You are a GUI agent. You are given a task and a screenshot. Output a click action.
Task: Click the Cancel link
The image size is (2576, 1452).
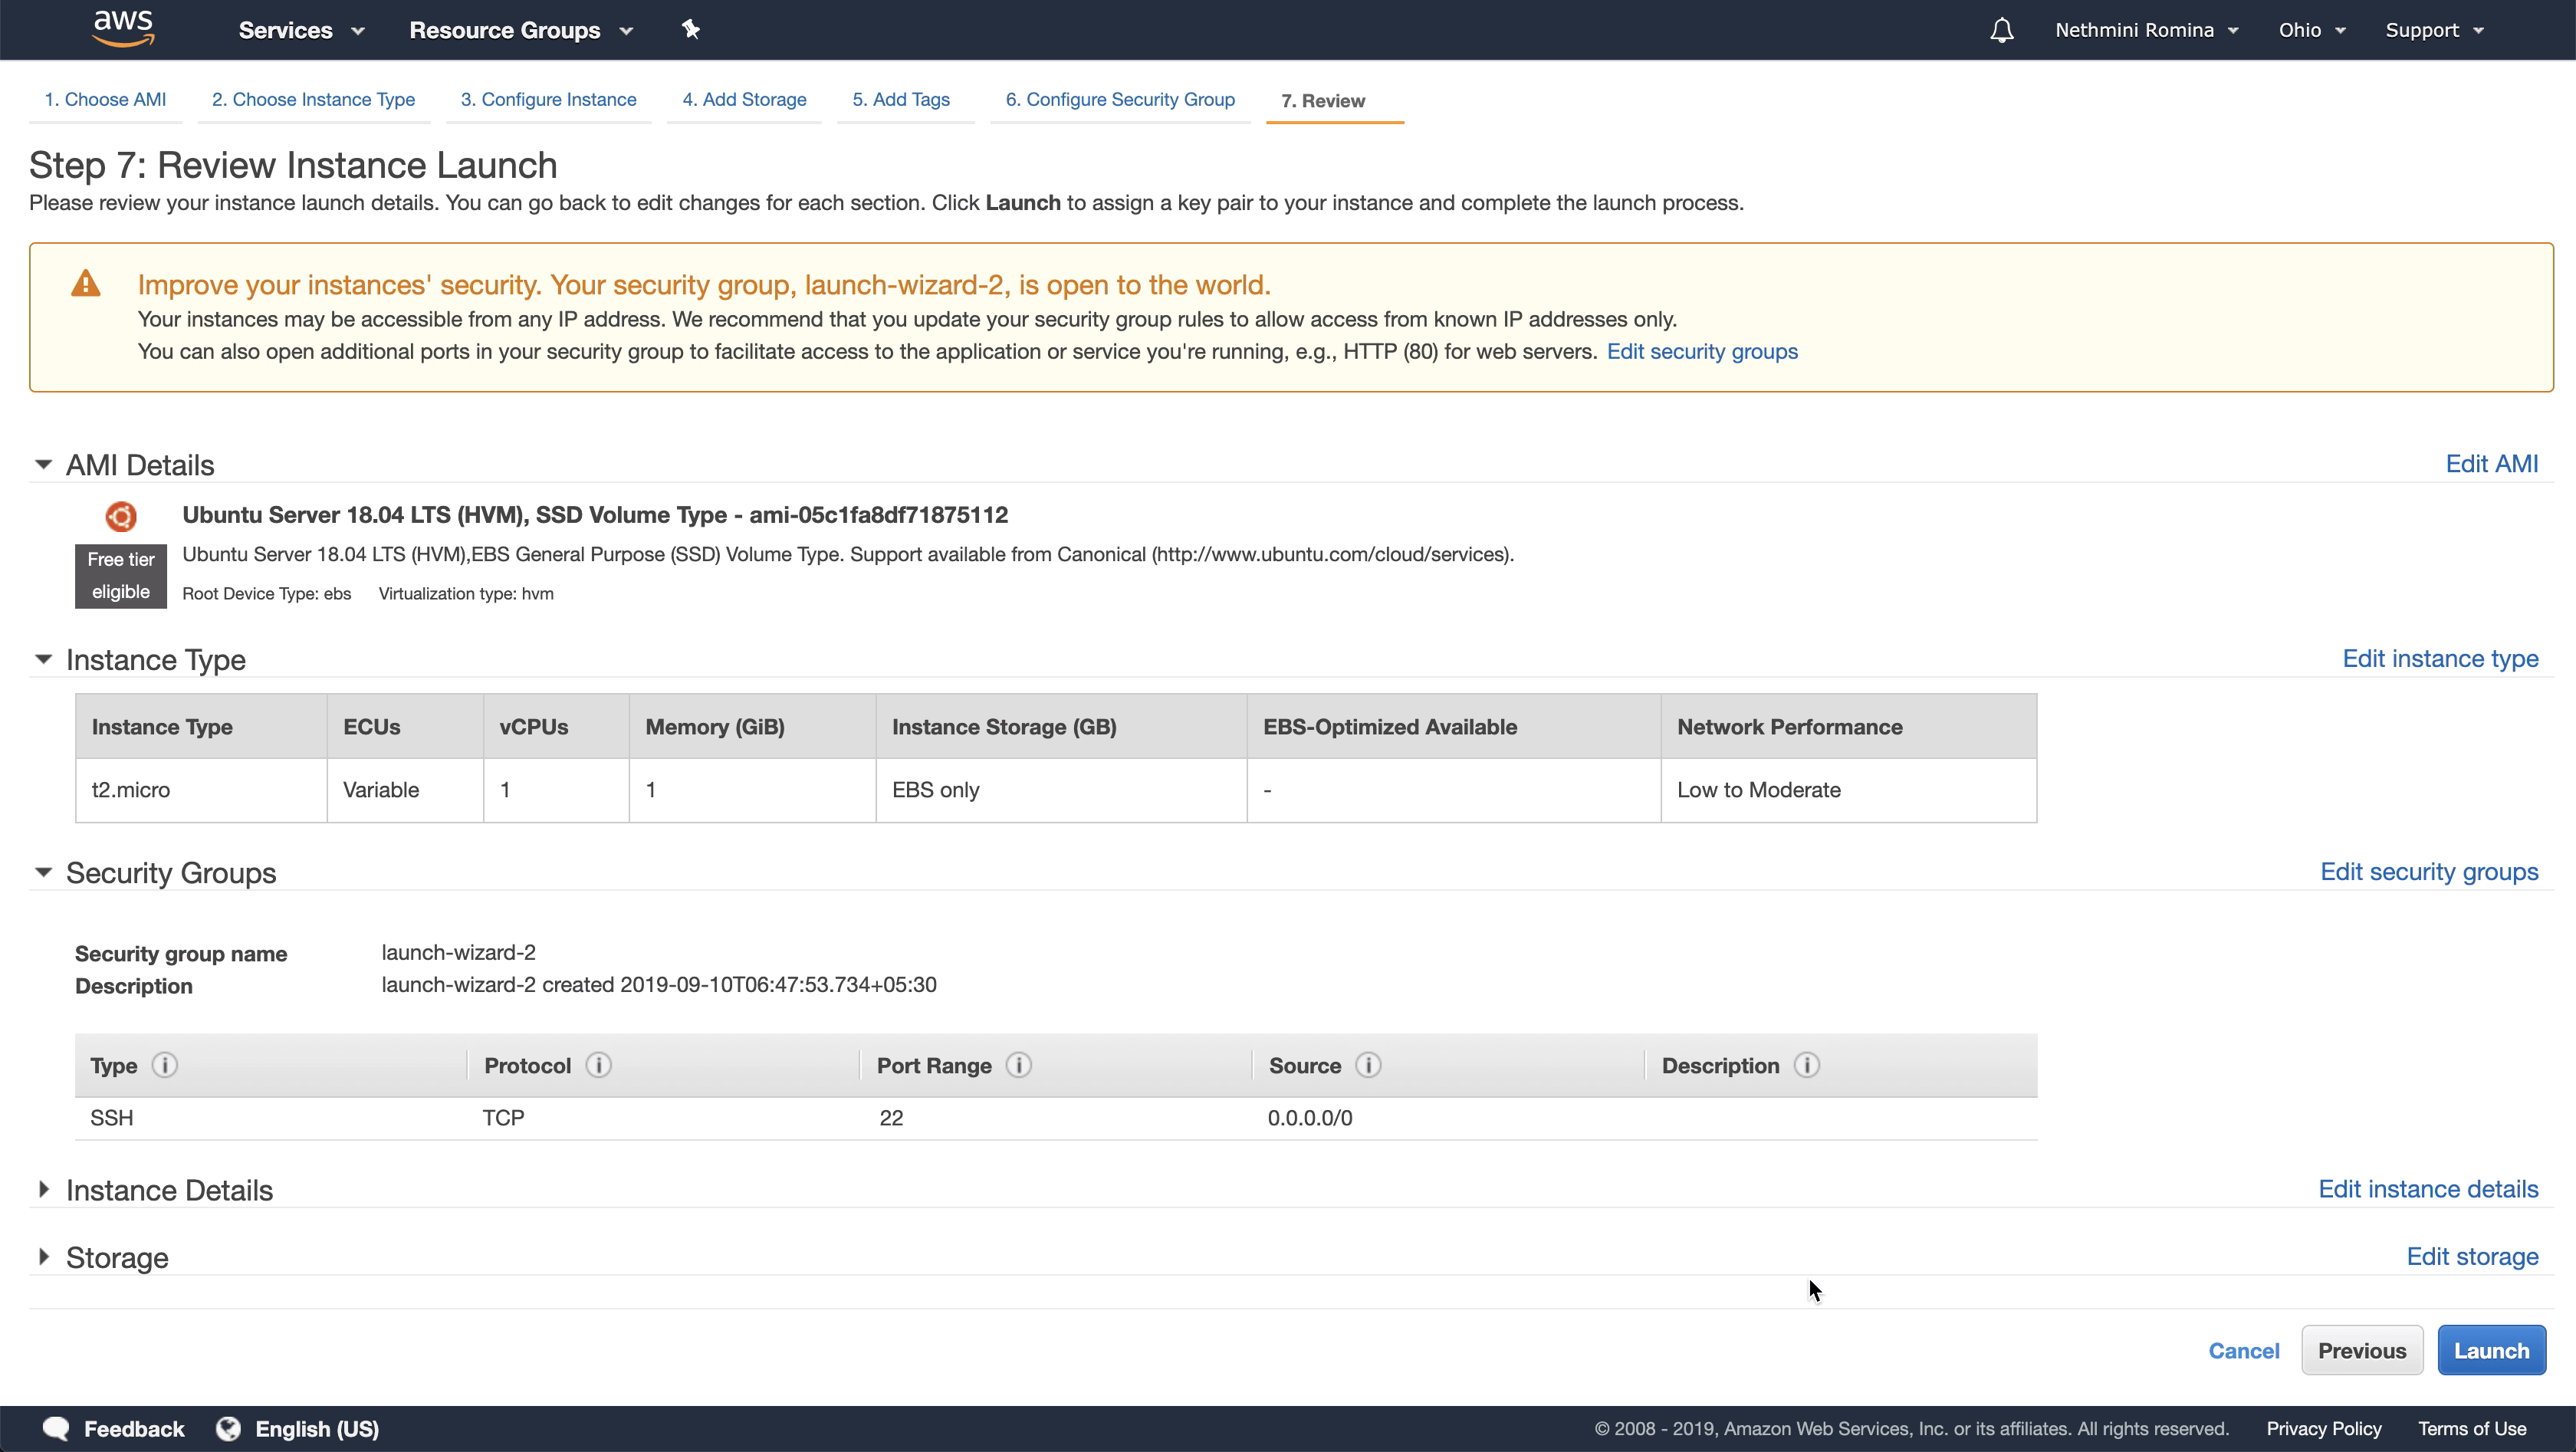2244,1351
